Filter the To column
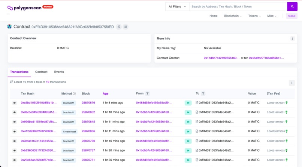302x167 pixels. click(x=203, y=93)
